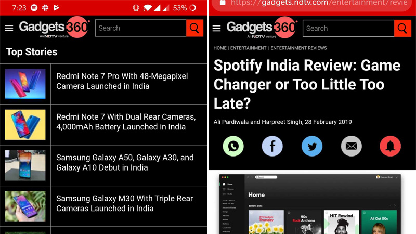Share article via WhatsApp icon
Image resolution: width=416 pixels, height=234 pixels.
coord(233,146)
